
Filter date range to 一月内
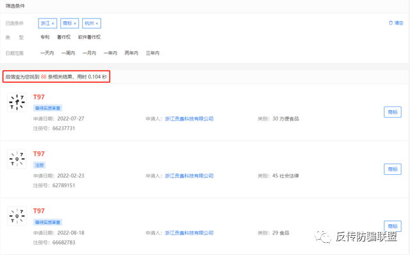[90, 53]
